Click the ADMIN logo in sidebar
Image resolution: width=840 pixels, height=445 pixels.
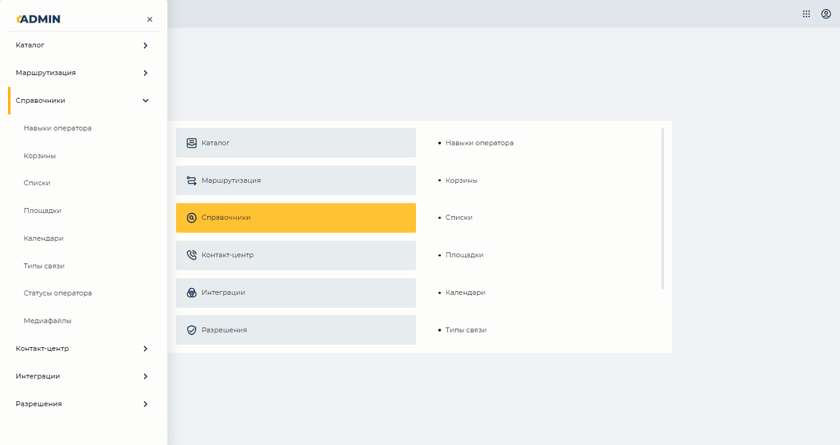(38, 19)
